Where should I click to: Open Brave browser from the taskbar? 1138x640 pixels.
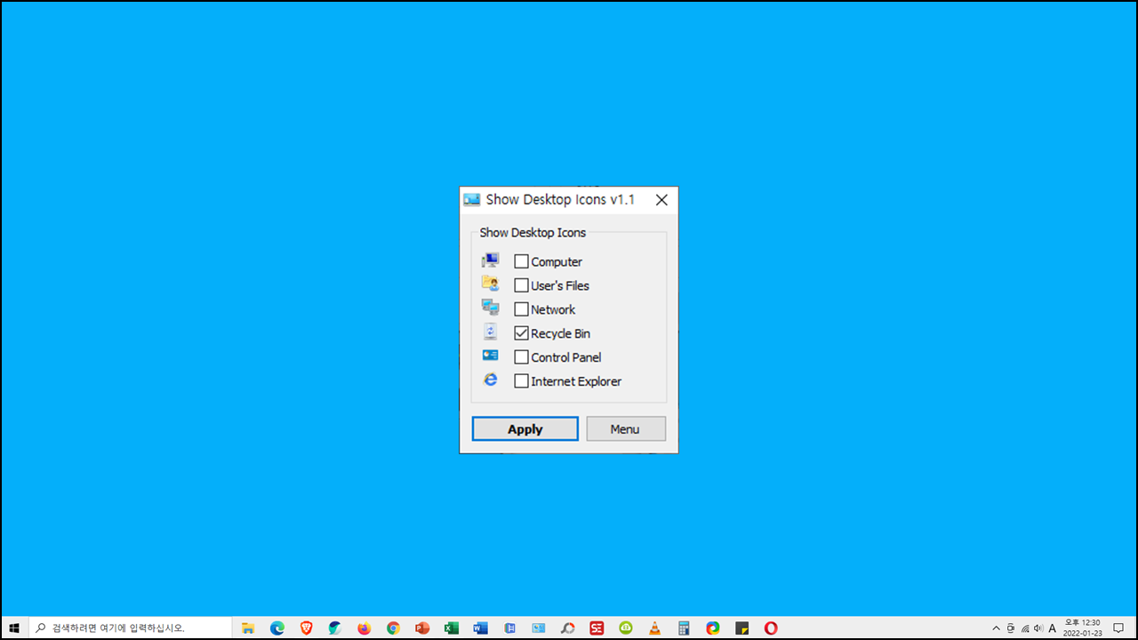pyautogui.click(x=306, y=628)
